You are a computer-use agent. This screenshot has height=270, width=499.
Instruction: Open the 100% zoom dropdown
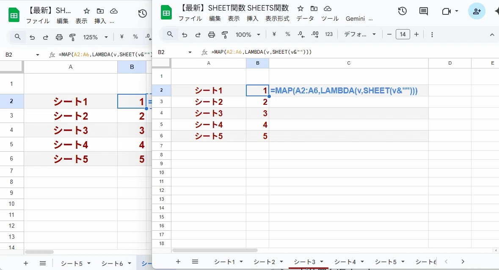(x=248, y=35)
